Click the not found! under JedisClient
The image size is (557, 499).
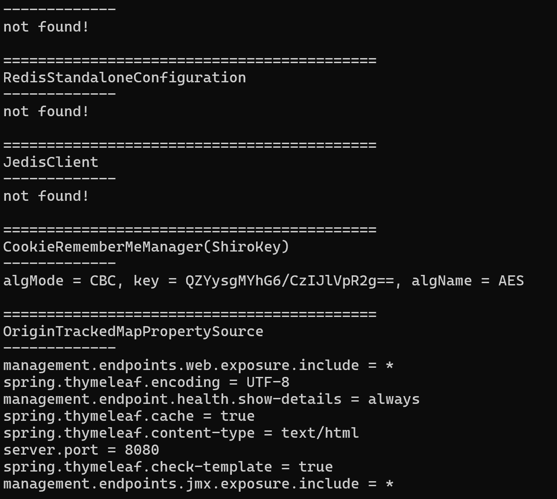coord(46,196)
